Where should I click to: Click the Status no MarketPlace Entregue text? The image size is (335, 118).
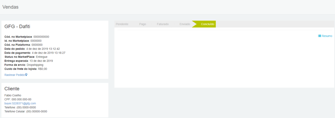pyautogui.click(x=26, y=57)
